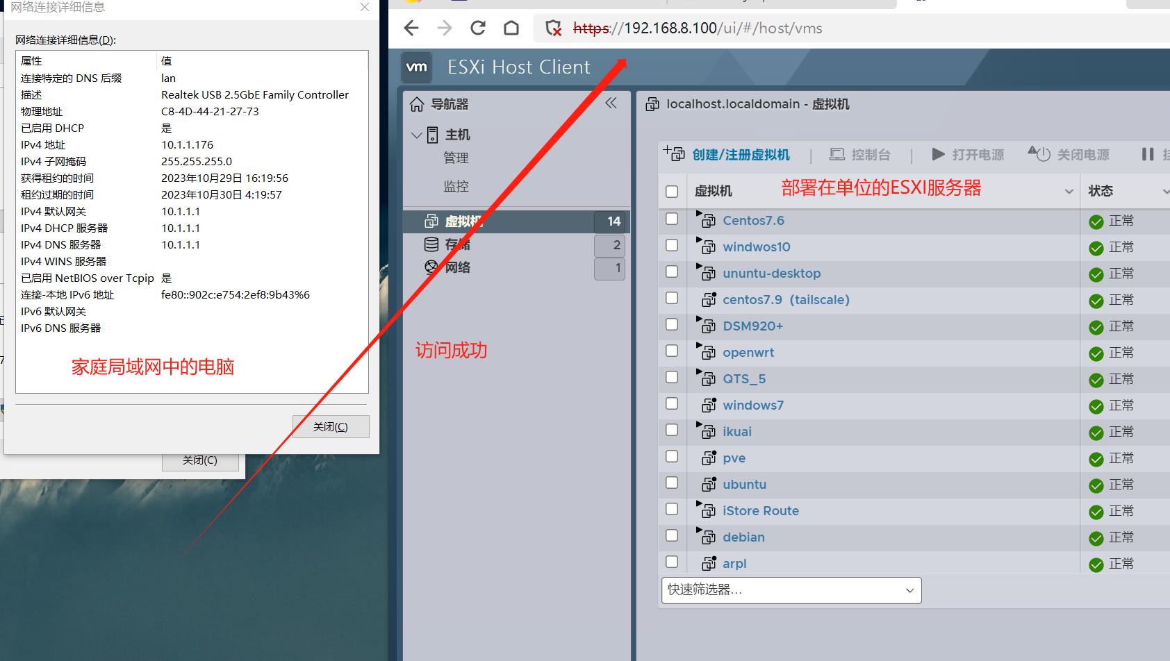The height and width of the screenshot is (661, 1170).
Task: Open the 虚拟机 column header dropdown
Action: pyautogui.click(x=1068, y=190)
